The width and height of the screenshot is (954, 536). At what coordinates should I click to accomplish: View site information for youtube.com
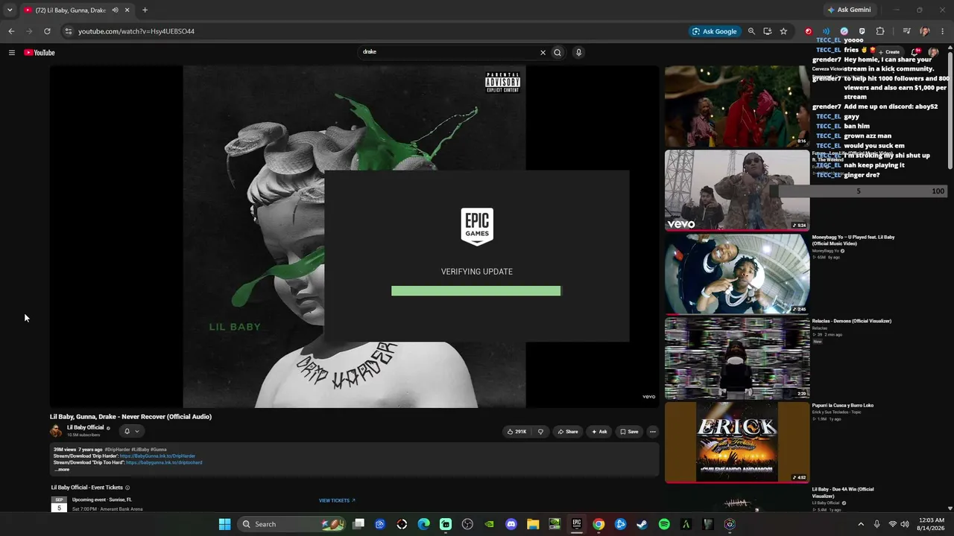68,31
